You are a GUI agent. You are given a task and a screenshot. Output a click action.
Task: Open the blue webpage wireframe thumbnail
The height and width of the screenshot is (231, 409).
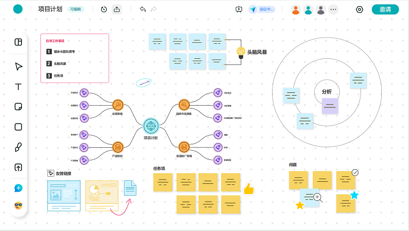64,196
